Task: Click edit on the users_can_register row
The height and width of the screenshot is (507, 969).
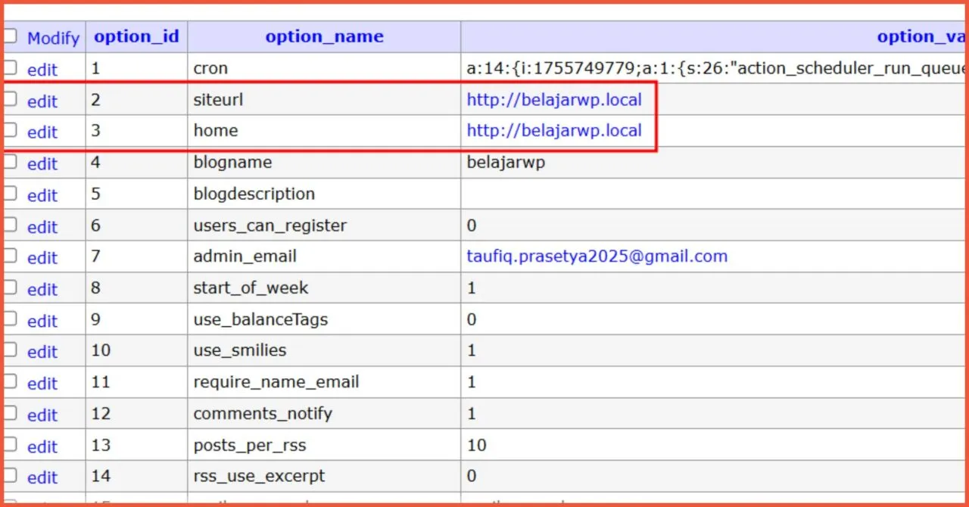Action: tap(42, 227)
